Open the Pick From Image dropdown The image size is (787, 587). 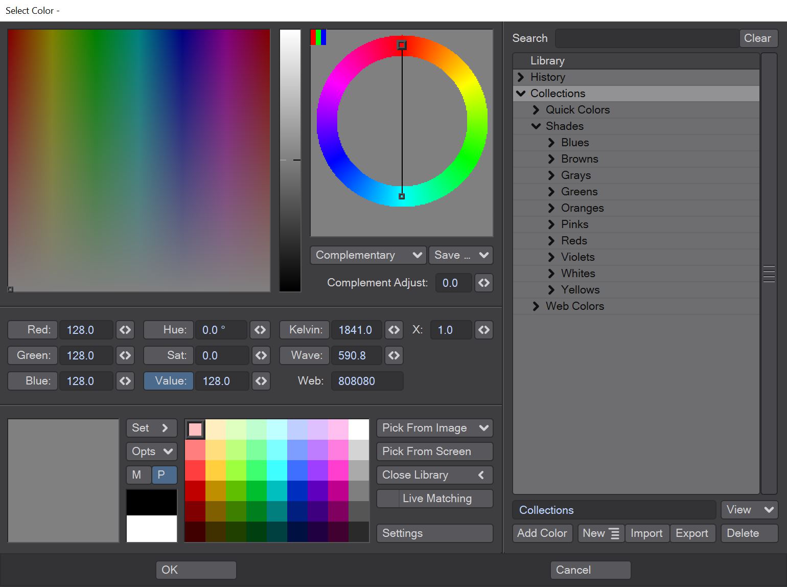click(433, 427)
